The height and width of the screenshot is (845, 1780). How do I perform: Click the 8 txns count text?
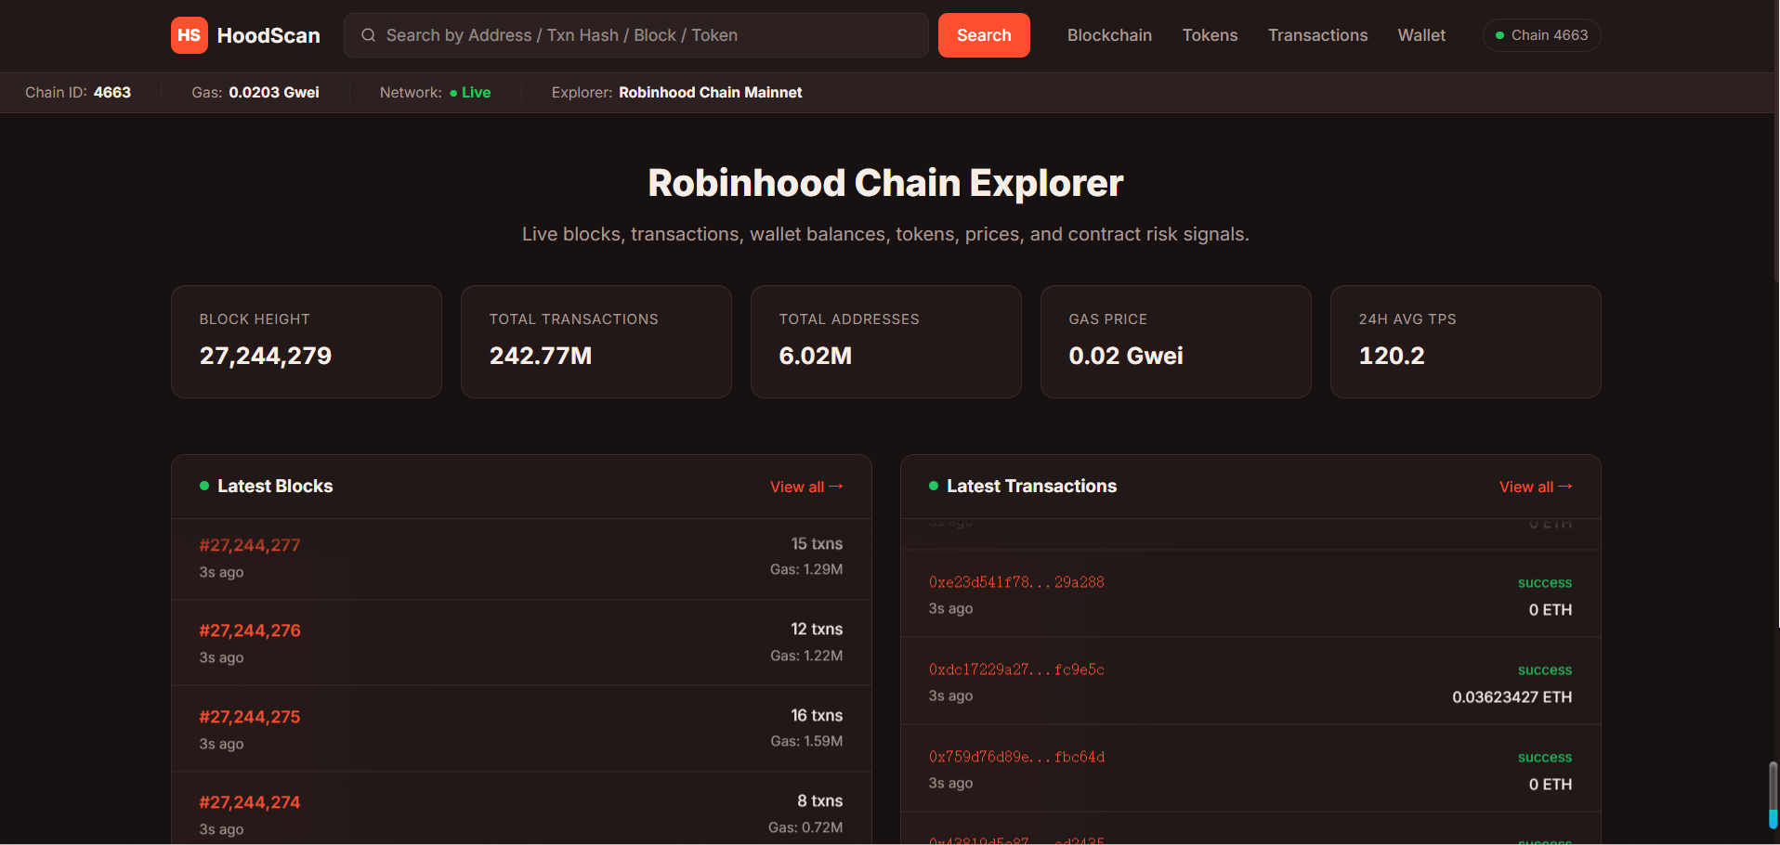click(819, 800)
